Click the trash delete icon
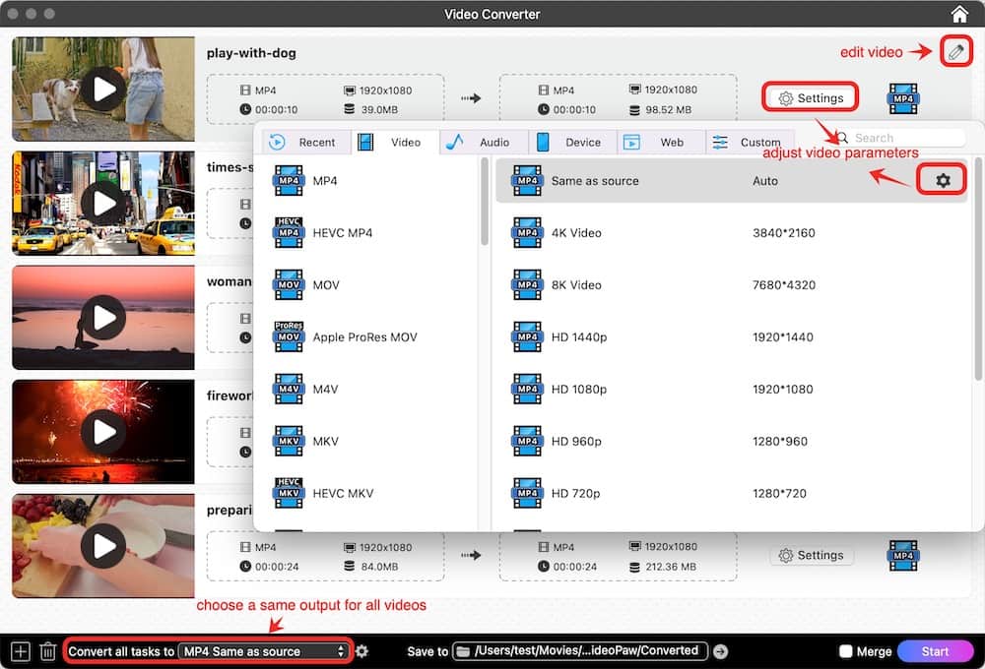This screenshot has height=669, width=985. [47, 650]
